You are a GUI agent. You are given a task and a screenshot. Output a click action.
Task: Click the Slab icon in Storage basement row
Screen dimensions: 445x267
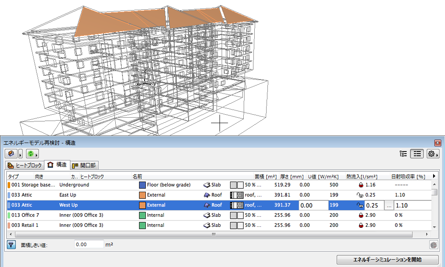[x=207, y=185]
